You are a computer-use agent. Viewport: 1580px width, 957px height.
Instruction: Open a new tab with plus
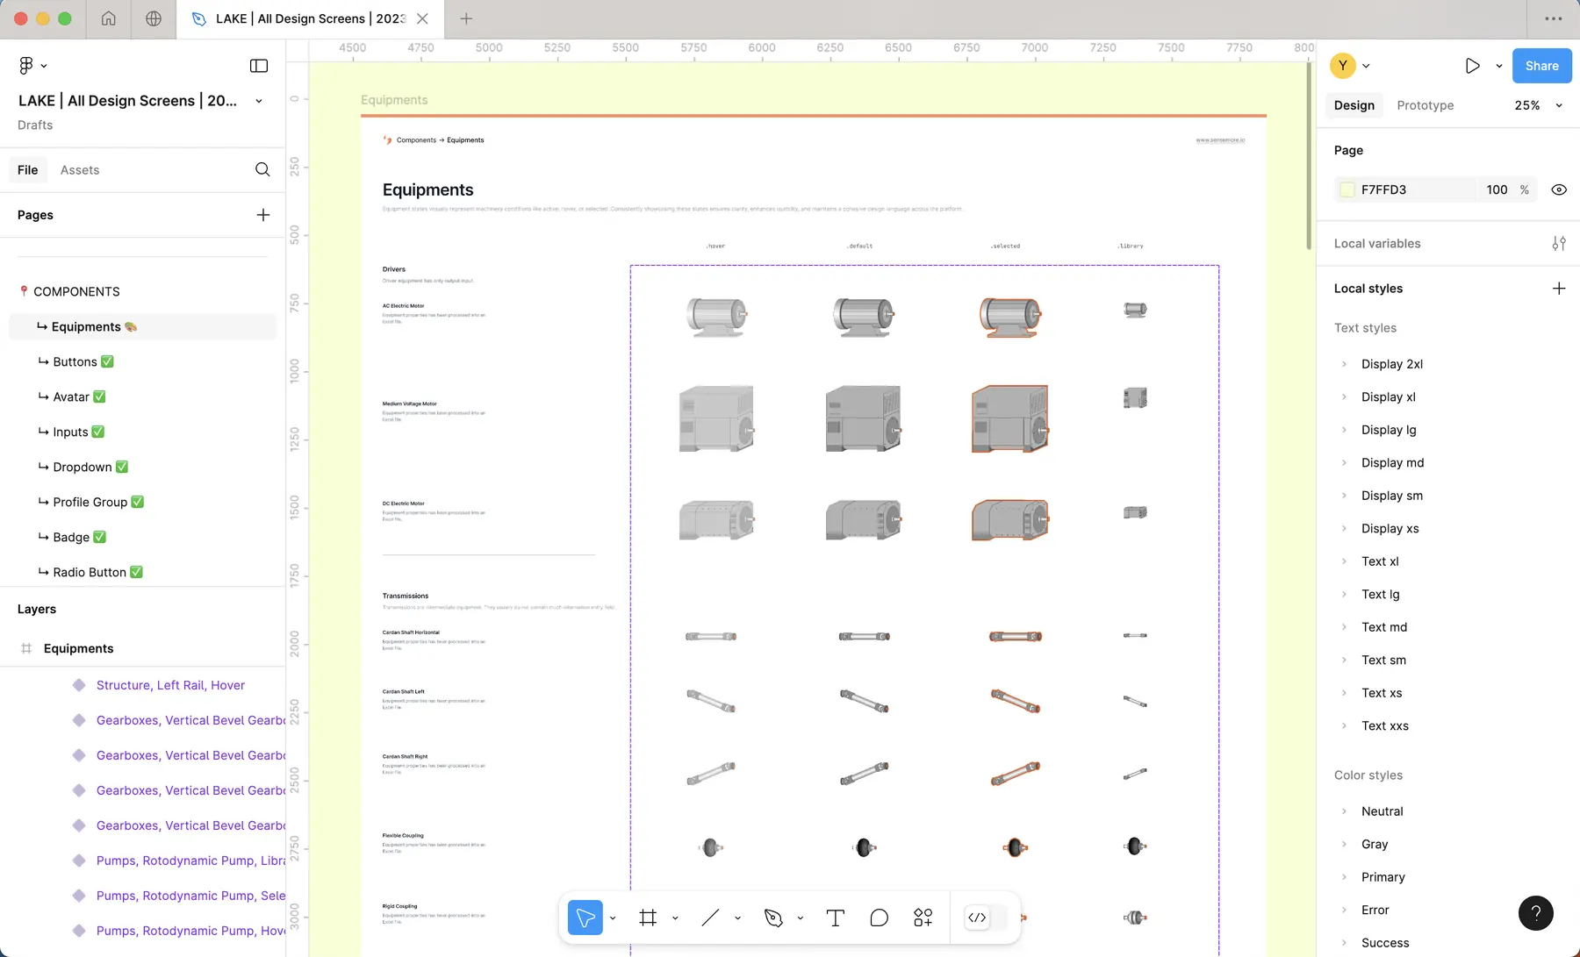coord(466,18)
